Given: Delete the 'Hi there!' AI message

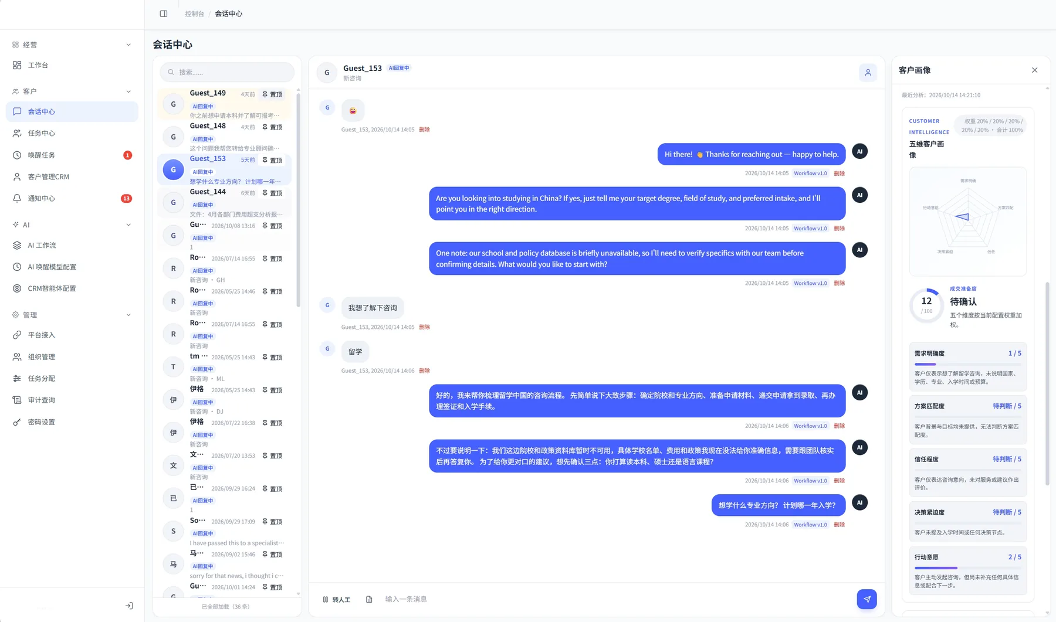Looking at the screenshot, I should click(x=840, y=174).
